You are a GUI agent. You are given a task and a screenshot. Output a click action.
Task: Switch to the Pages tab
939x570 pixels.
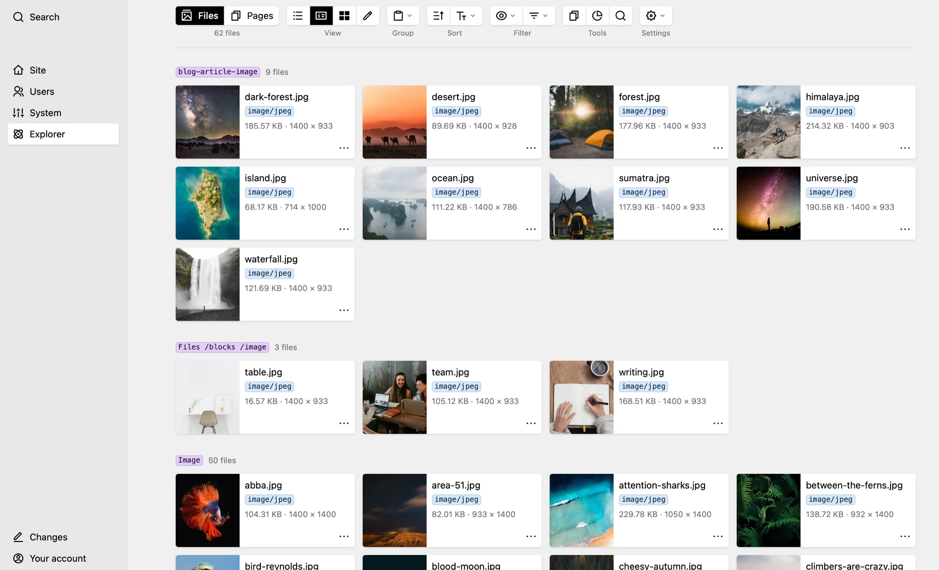[252, 16]
